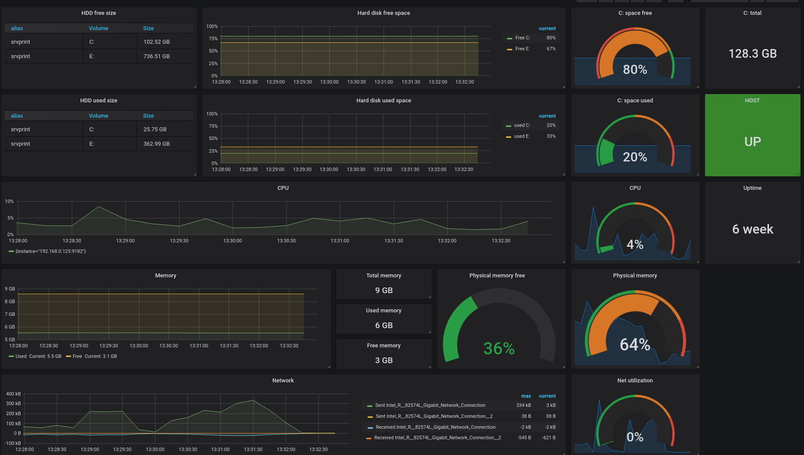Toggle the Free E: series in legend
Viewport: 804px width, 455px height.
click(522, 49)
